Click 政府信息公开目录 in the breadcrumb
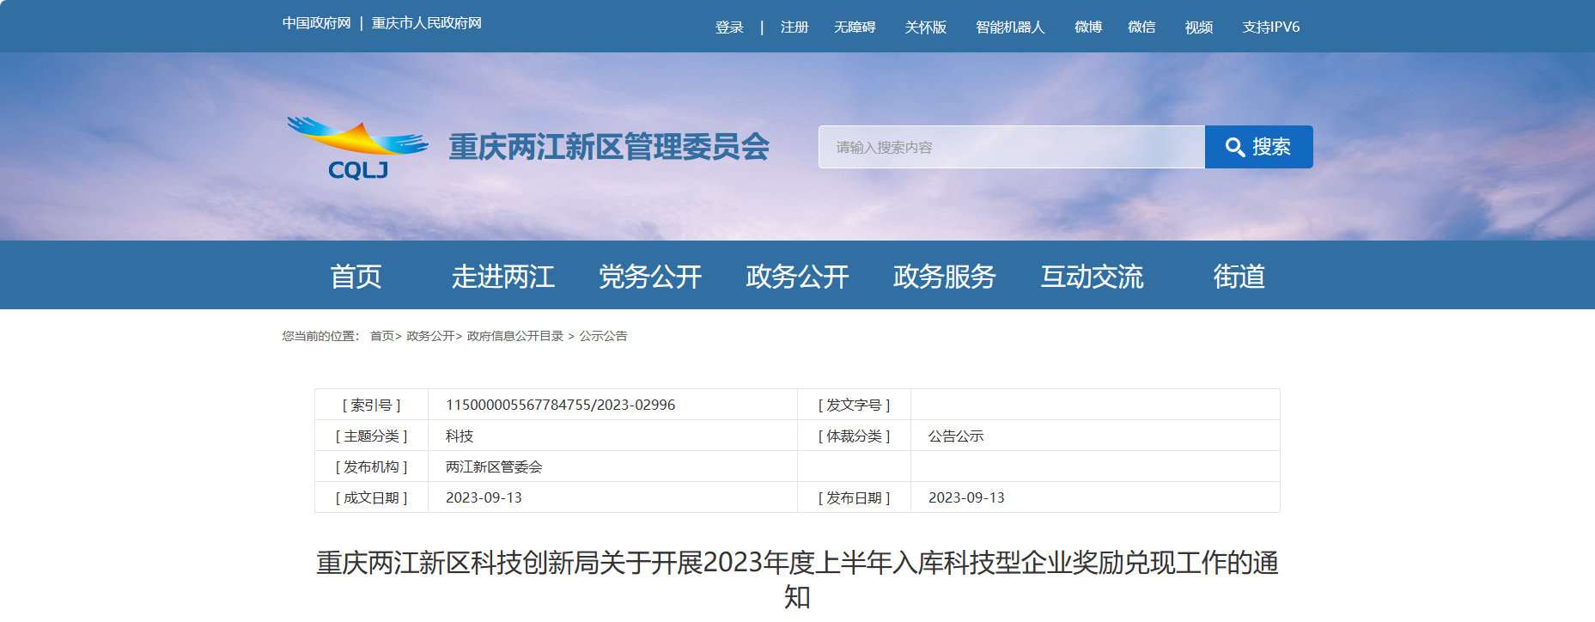 pos(515,336)
